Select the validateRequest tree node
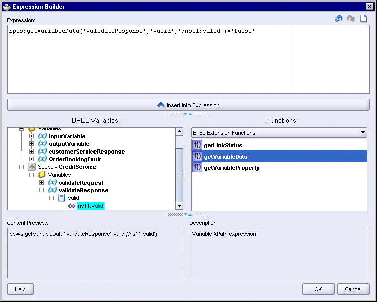 pyautogui.click(x=81, y=183)
